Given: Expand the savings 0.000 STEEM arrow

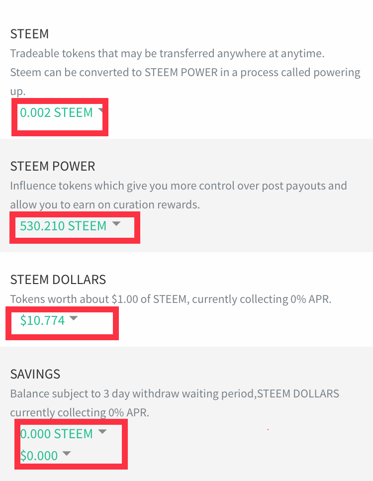Looking at the screenshot, I should [102, 432].
